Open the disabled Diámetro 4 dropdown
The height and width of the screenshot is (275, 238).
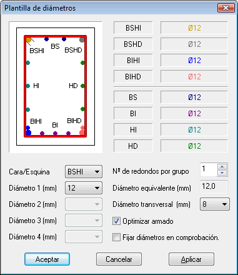[84, 237]
